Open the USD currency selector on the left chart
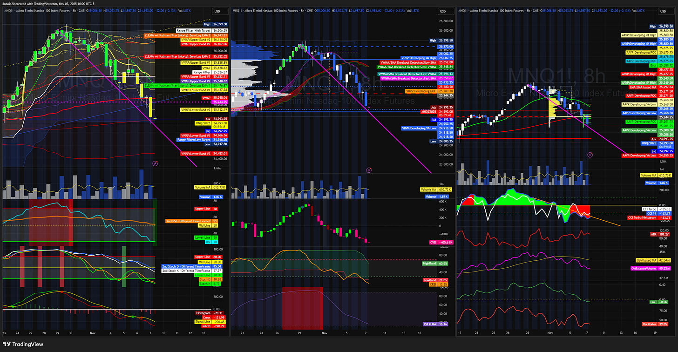 (x=220, y=11)
